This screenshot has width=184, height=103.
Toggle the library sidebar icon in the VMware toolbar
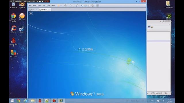pyautogui.click(x=82, y=5)
